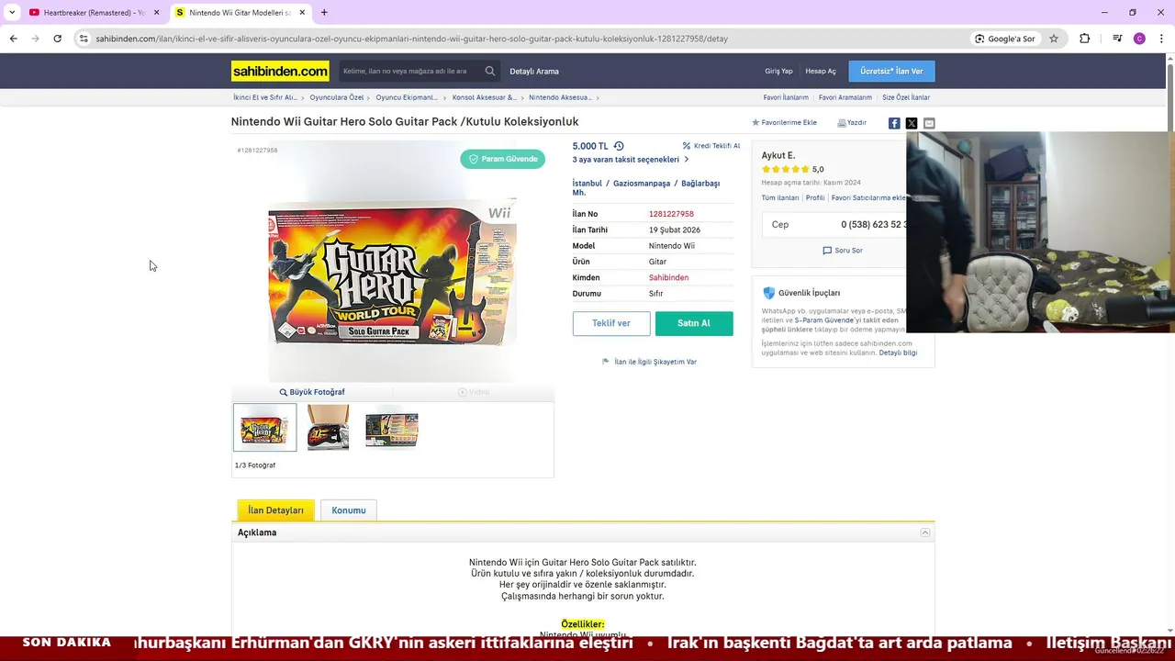Select the third box thumbnail photo
This screenshot has width=1175, height=661.
pyautogui.click(x=392, y=430)
